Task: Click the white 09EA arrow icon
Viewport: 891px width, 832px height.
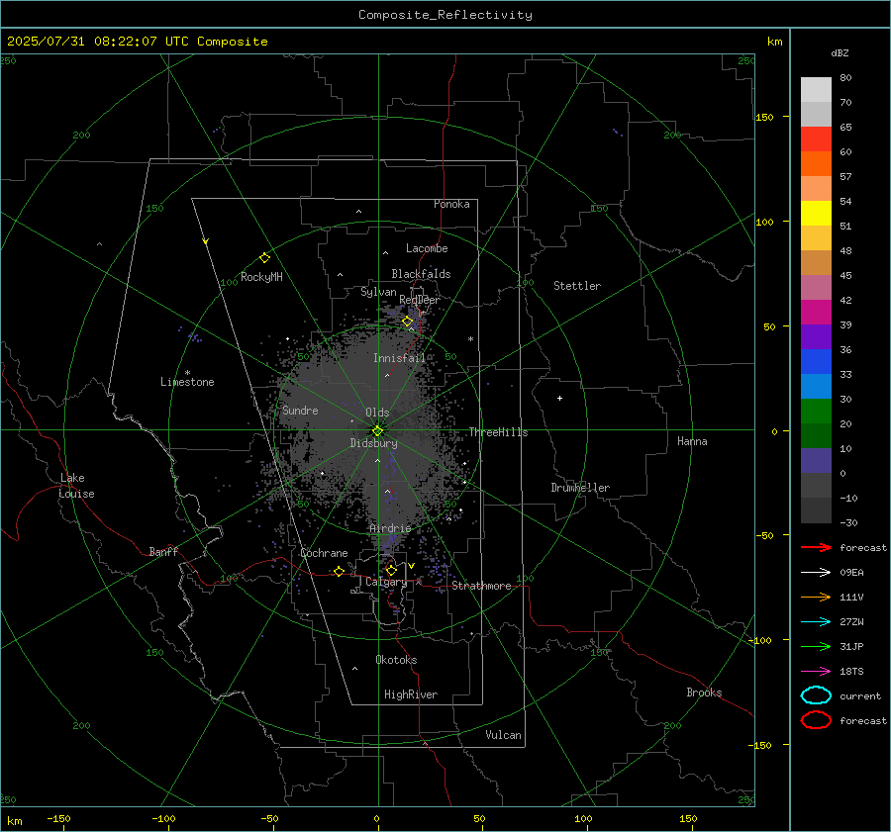Action: [816, 572]
